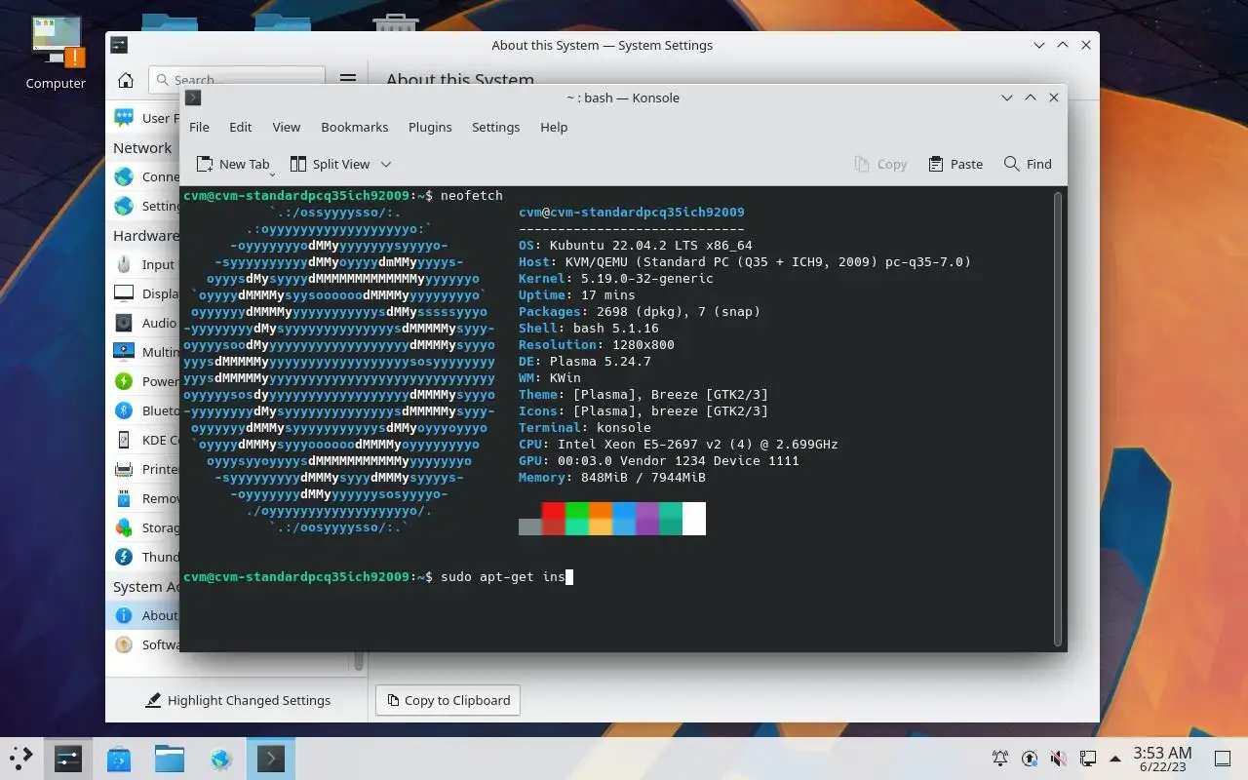
Task: Click the home icon in System Settings
Action: click(x=126, y=80)
